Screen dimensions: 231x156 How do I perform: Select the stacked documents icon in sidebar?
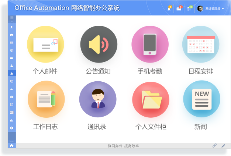[12, 81]
